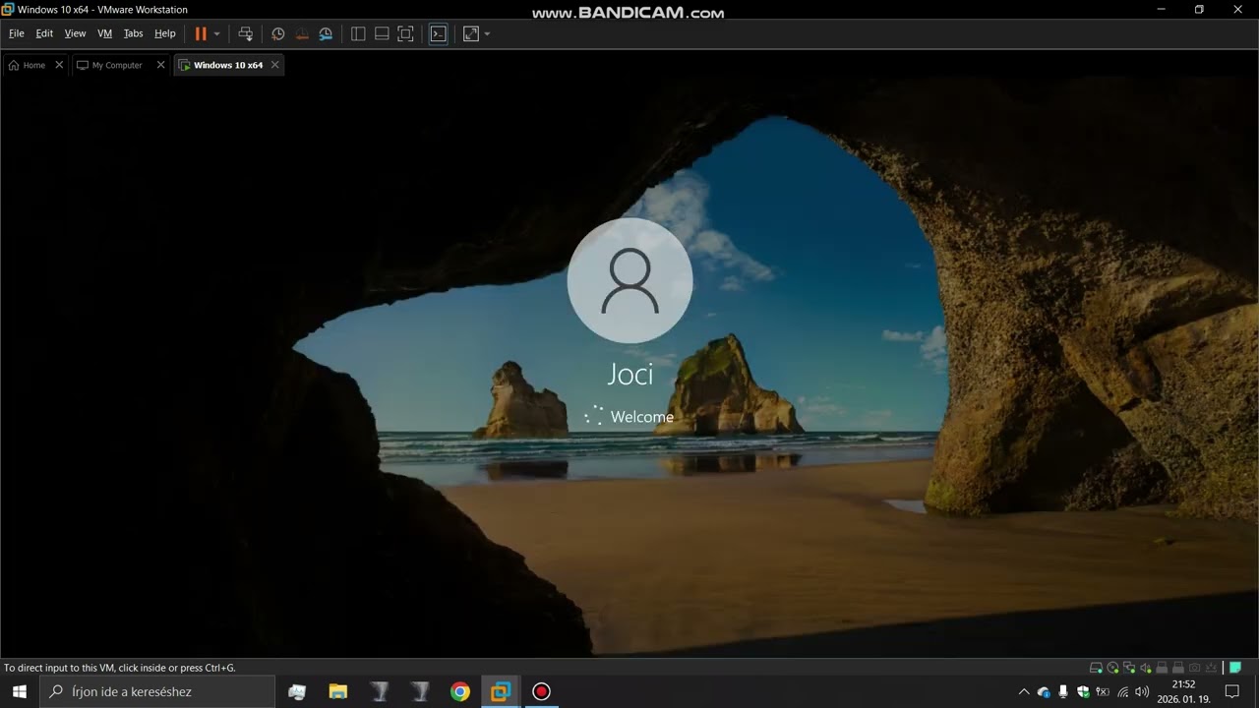The height and width of the screenshot is (708, 1259).
Task: Revert virtual machine to previous snapshot
Action: 302,33
